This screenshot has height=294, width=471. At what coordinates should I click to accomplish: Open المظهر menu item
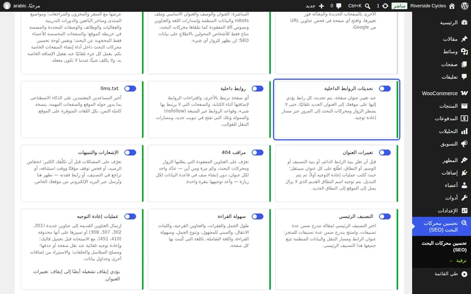pos(442,160)
